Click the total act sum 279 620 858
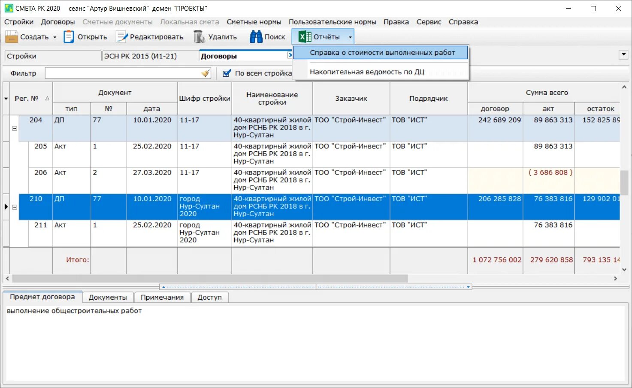The height and width of the screenshot is (388, 632). click(551, 260)
